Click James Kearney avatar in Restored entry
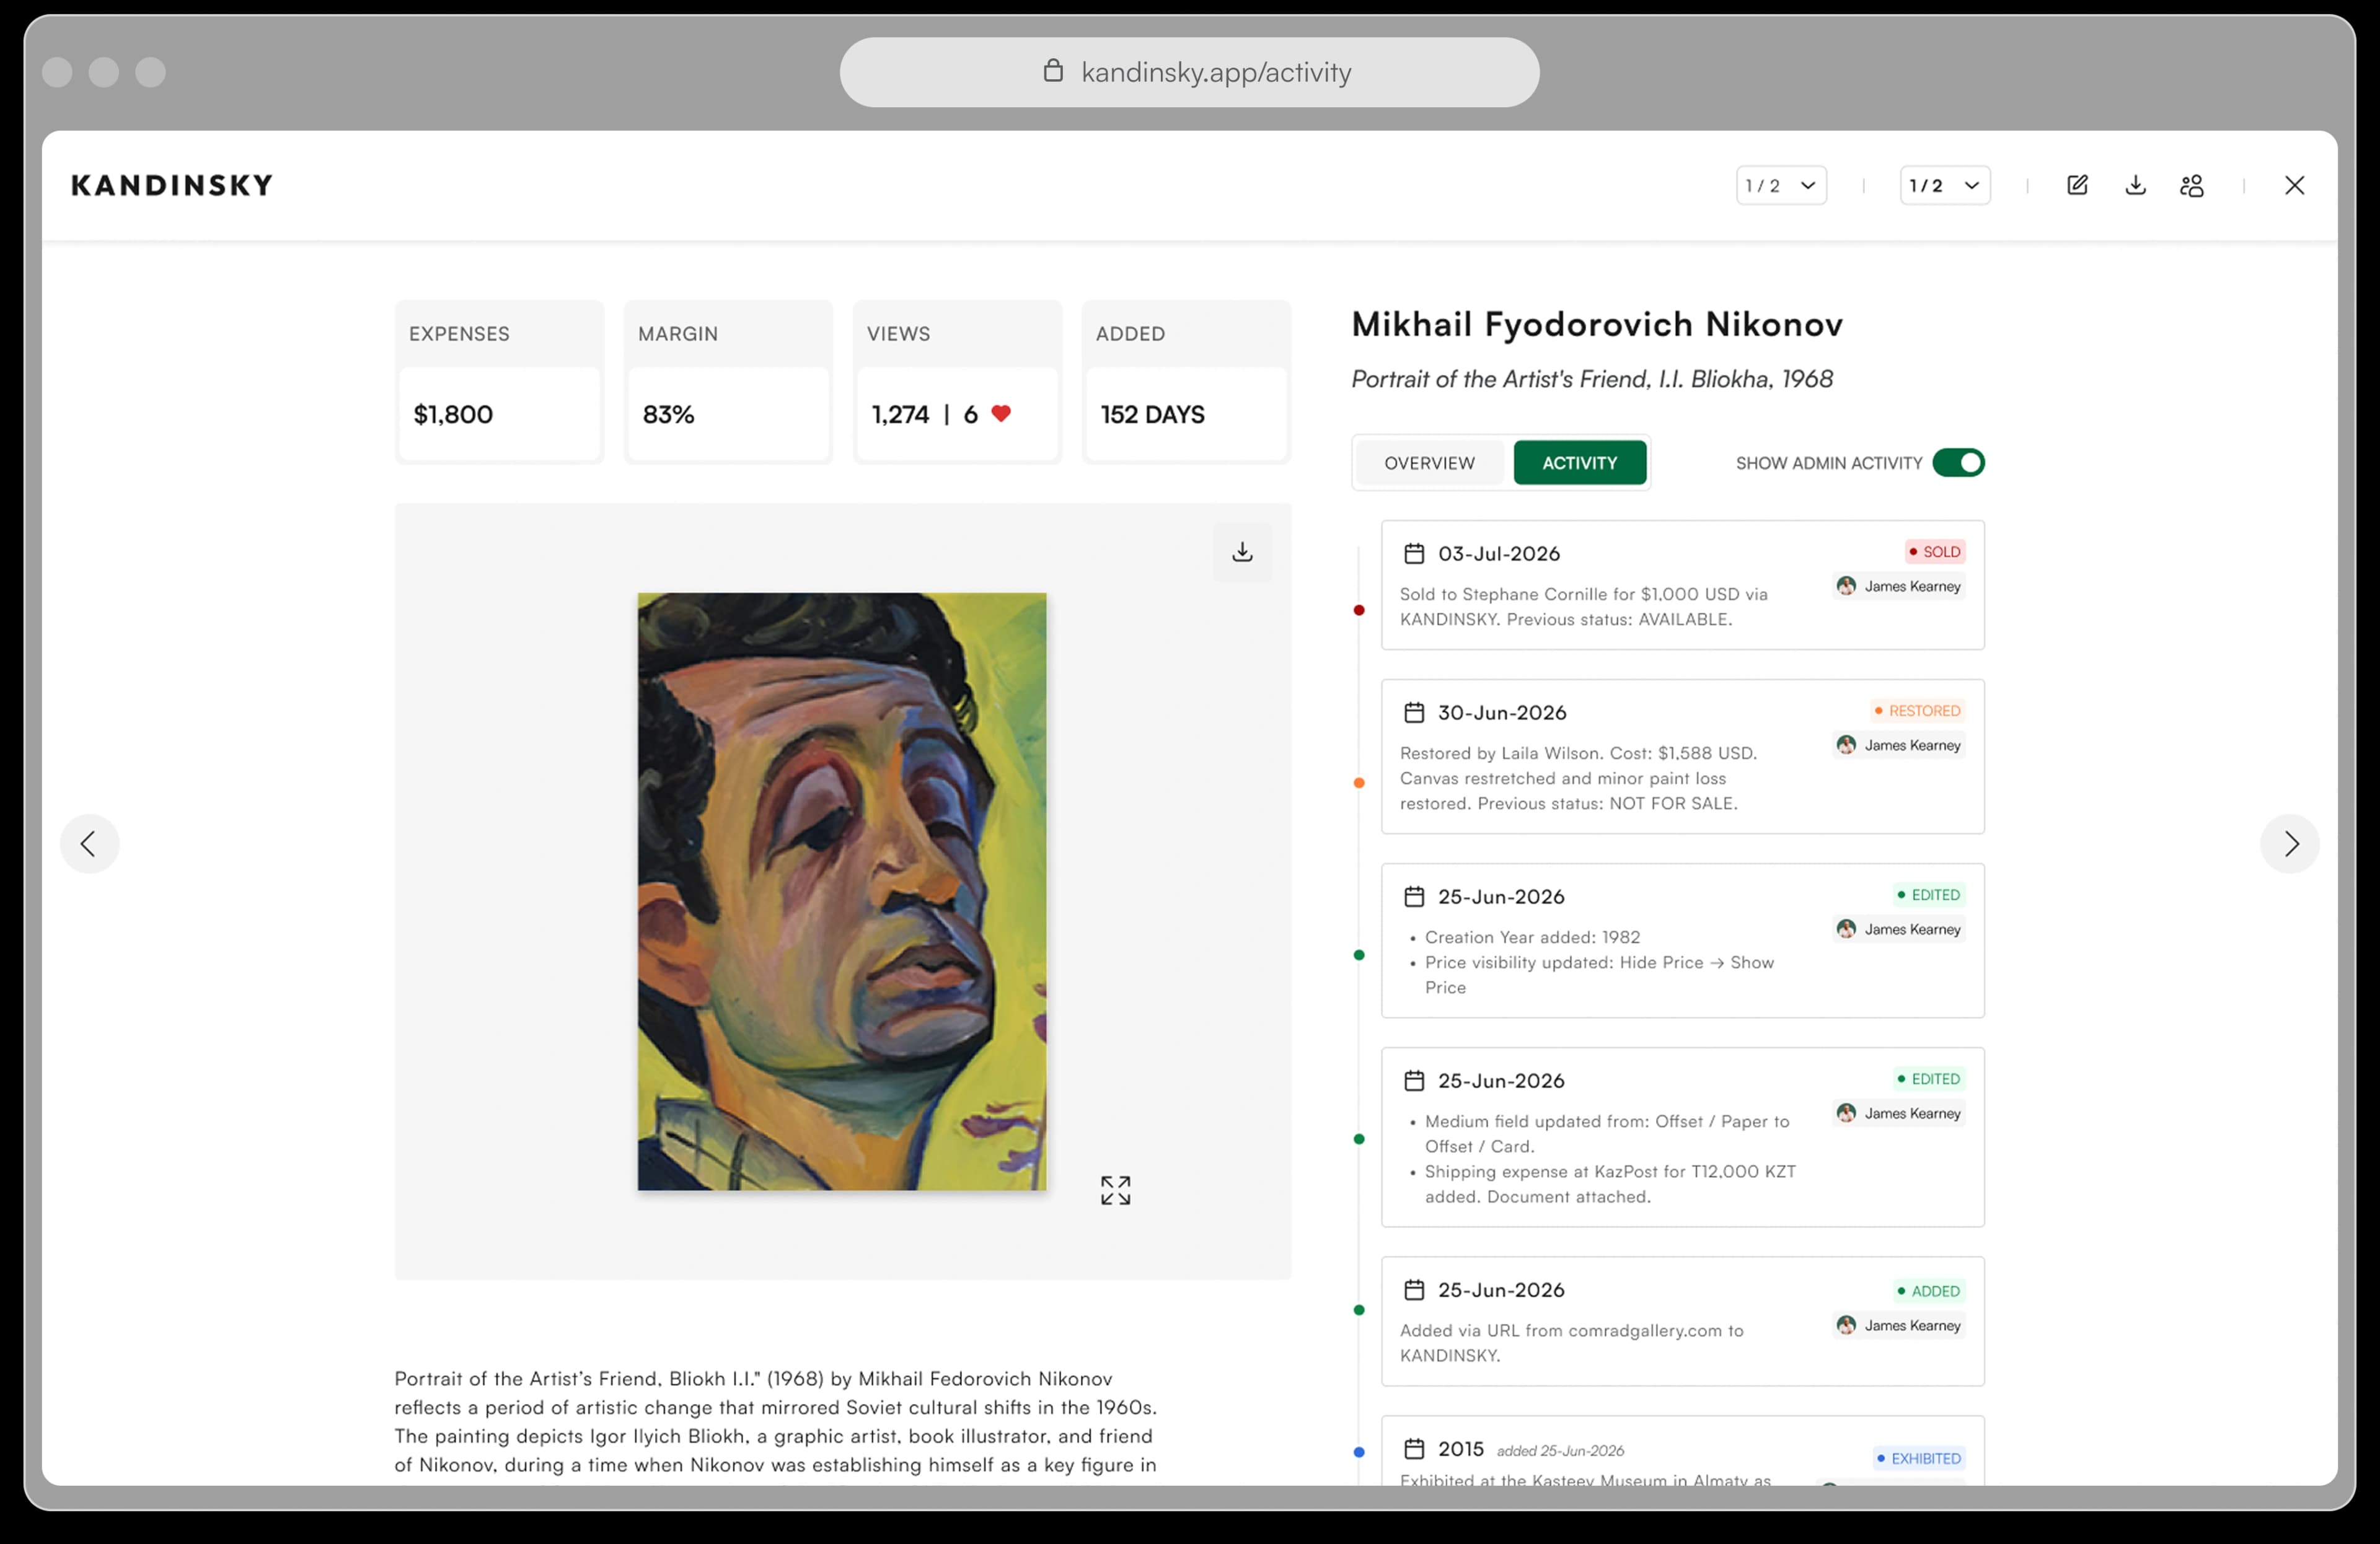The image size is (2380, 1544). 1846,745
